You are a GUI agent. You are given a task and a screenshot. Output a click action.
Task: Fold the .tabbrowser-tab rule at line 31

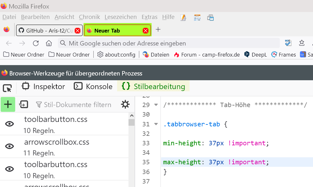156,124
